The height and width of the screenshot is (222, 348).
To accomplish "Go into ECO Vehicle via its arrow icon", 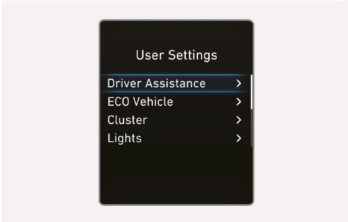I will coord(239,102).
